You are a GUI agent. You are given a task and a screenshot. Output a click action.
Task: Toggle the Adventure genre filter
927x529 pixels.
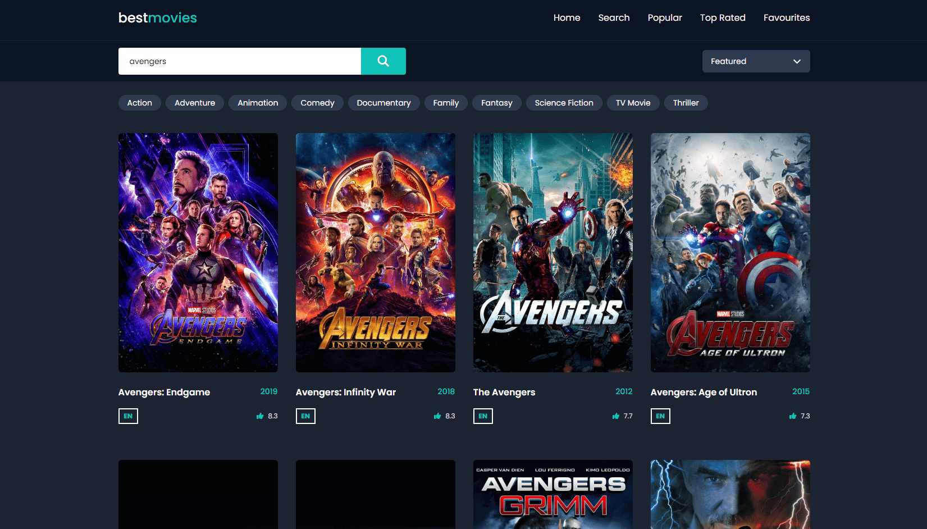pos(195,103)
